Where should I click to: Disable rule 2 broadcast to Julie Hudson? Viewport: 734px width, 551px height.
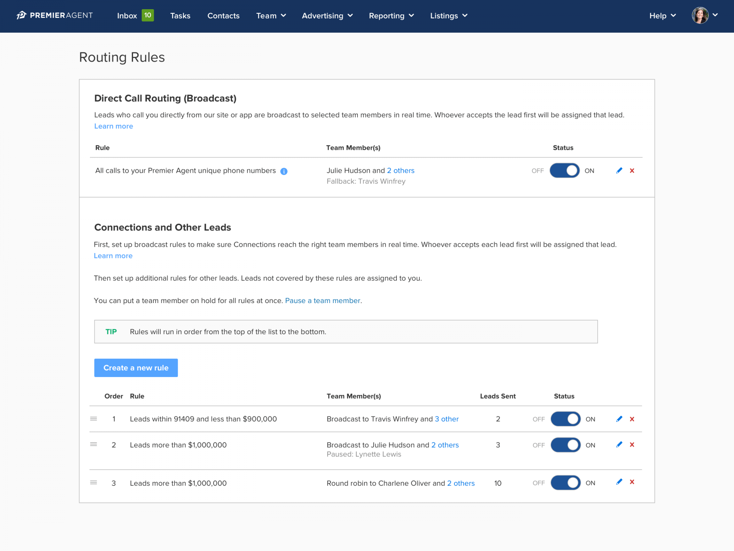pos(565,444)
